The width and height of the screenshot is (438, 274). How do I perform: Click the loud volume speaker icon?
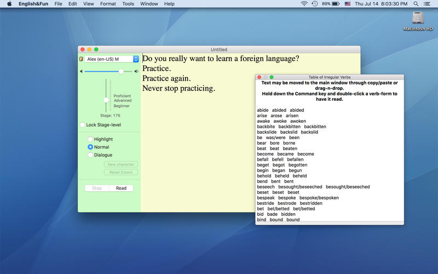coord(136,71)
